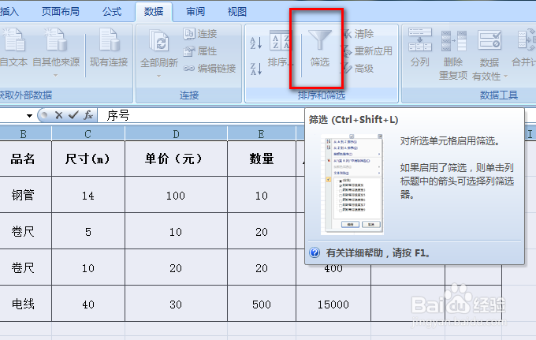Click Text to Columns (分列) icon
The image size is (536, 340).
(420, 40)
